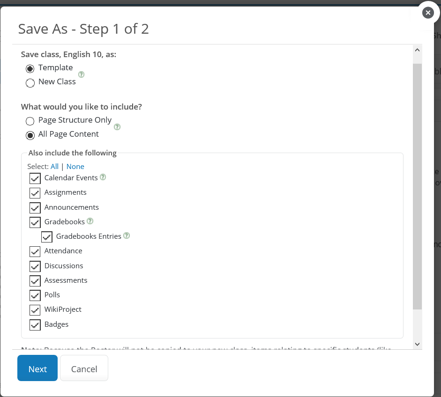Viewport: 441px width, 397px height.
Task: Click scrollbar up arrow in dialog
Action: point(418,50)
